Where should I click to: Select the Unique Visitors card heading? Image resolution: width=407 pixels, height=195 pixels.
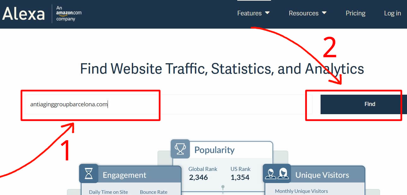(x=322, y=175)
